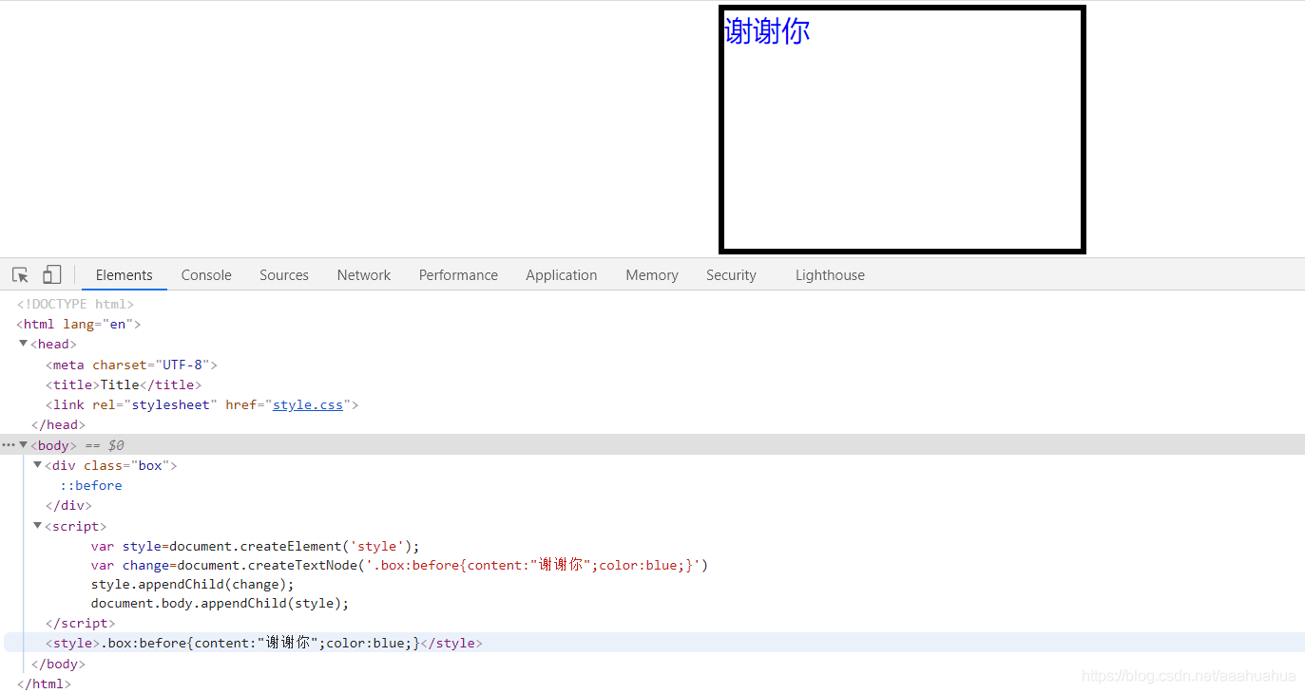
Task: Open the Network tab
Action: coord(364,275)
